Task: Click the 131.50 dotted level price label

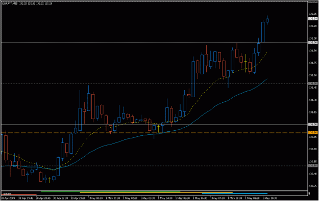Action: click(313, 83)
